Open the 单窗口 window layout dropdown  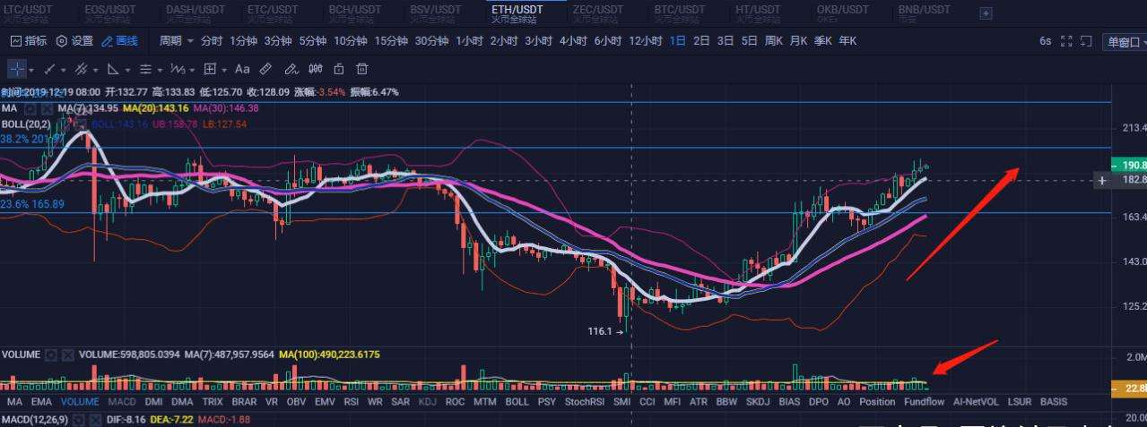click(x=1125, y=41)
